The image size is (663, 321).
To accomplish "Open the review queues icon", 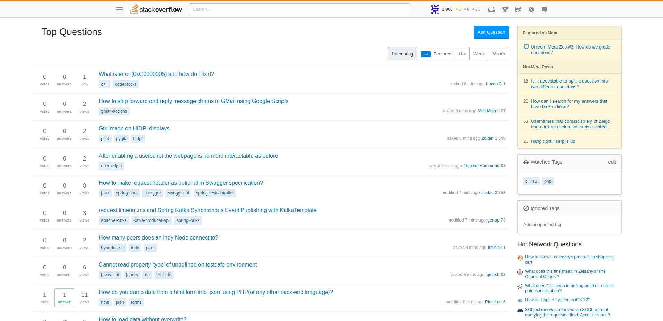I will (518, 9).
